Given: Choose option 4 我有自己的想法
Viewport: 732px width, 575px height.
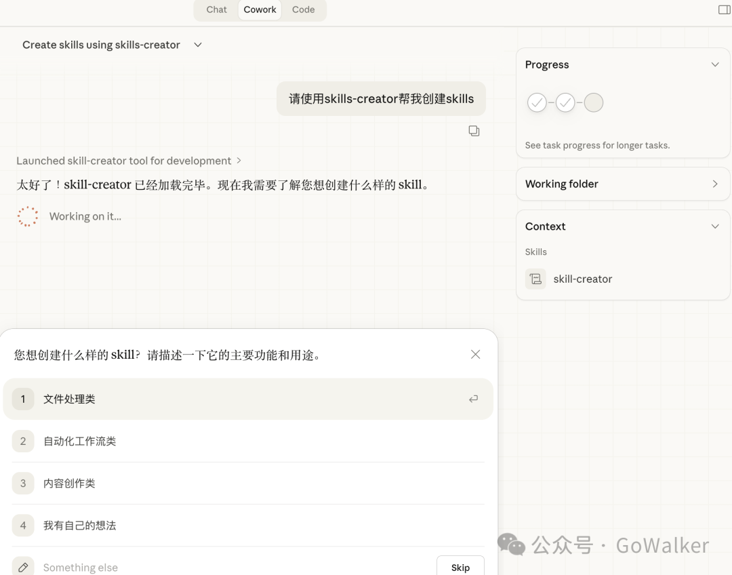Looking at the screenshot, I should 248,525.
